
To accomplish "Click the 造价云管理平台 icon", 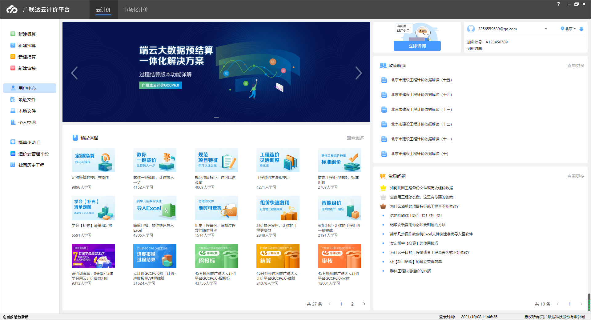I will click(x=13, y=154).
